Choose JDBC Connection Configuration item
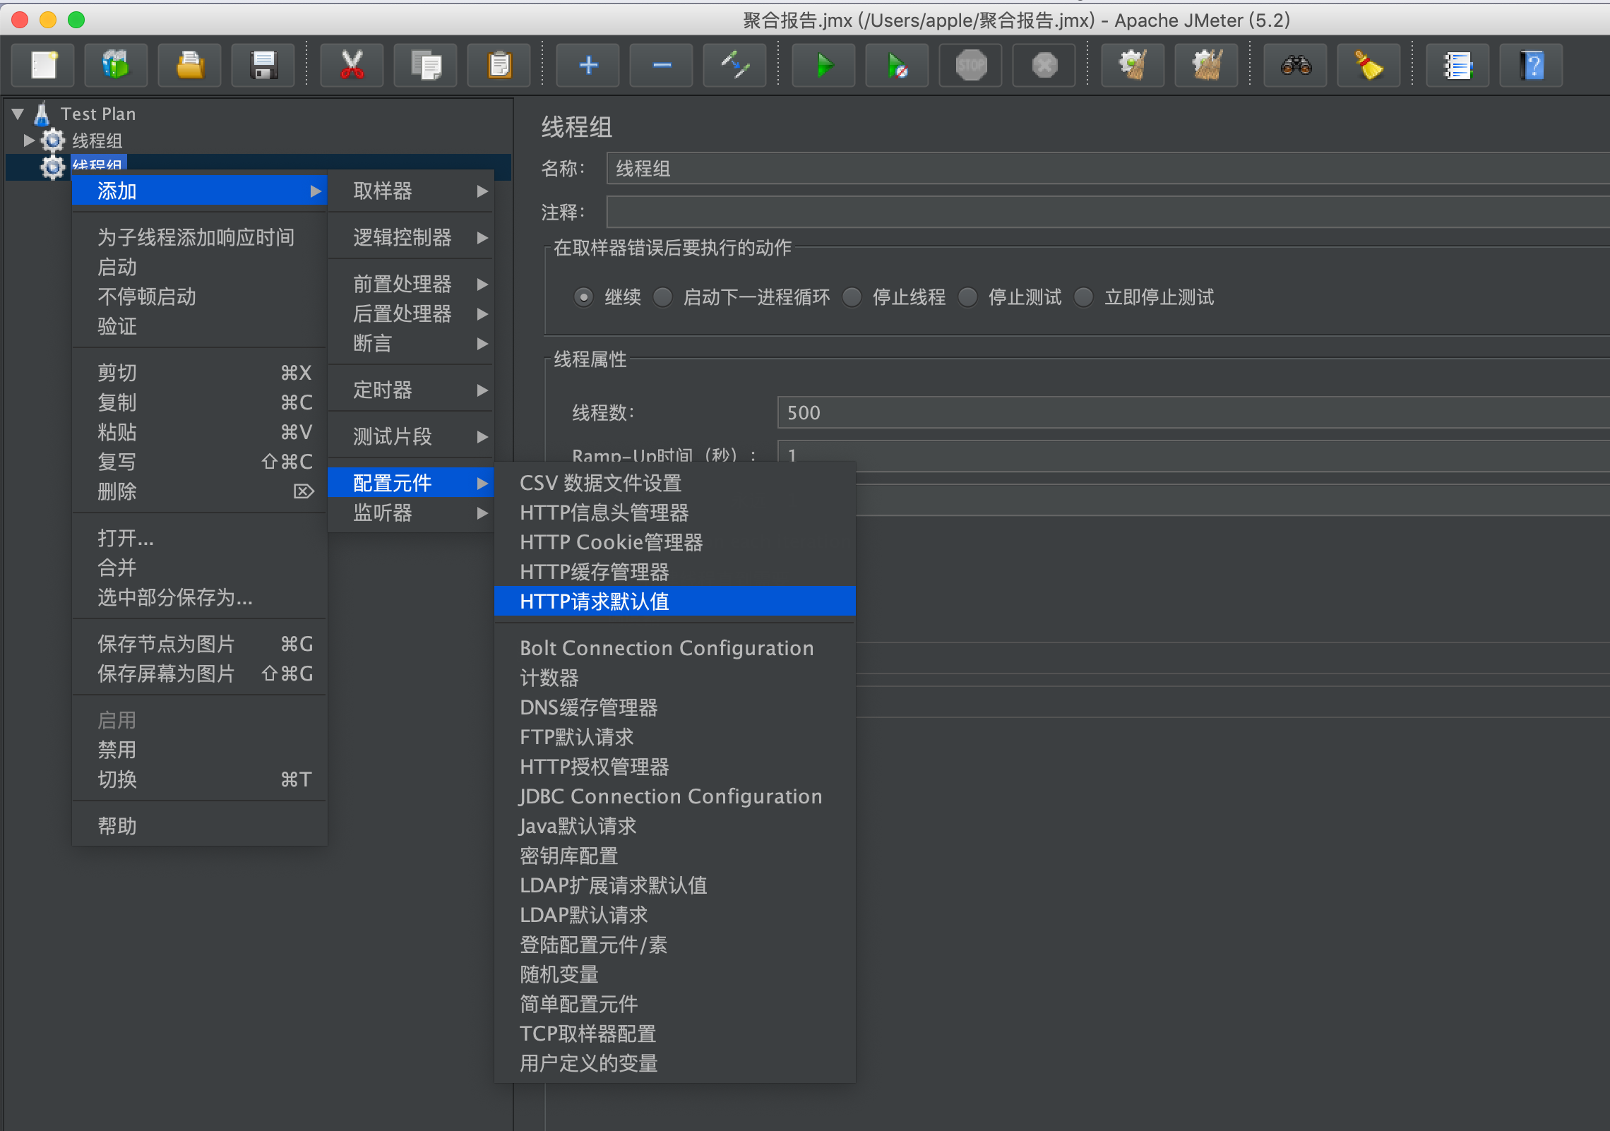The image size is (1610, 1131). (675, 796)
